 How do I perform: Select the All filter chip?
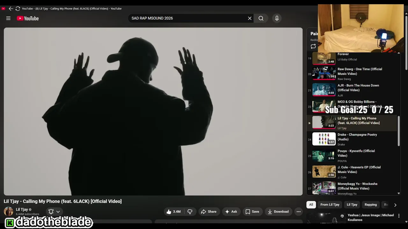click(311, 205)
